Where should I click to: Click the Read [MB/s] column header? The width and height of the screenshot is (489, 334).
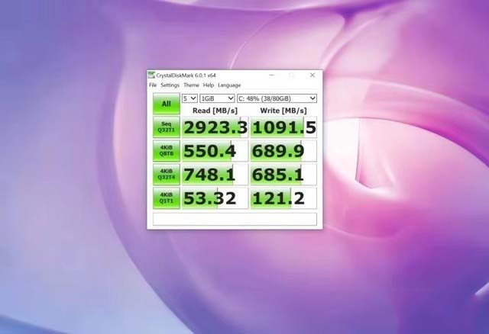click(x=215, y=111)
